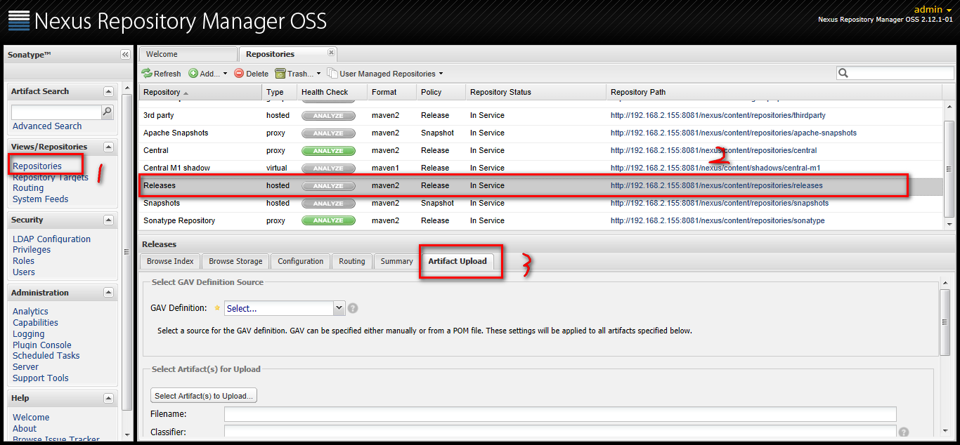Open Logging link
960x445 pixels.
[x=28, y=334]
